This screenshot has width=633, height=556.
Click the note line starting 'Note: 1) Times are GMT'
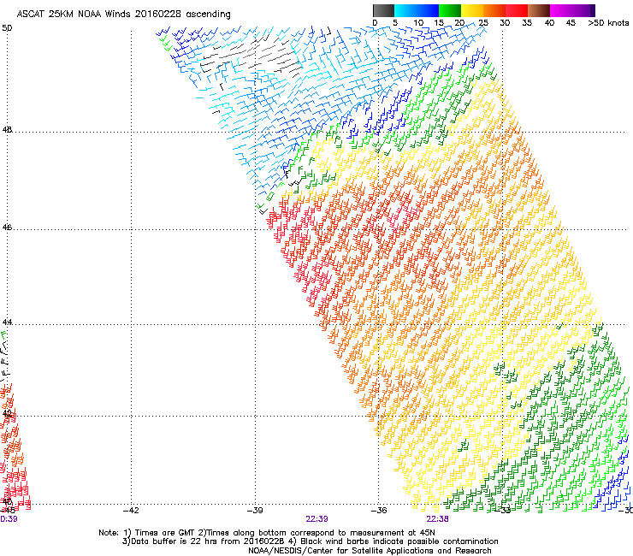pyautogui.click(x=267, y=533)
